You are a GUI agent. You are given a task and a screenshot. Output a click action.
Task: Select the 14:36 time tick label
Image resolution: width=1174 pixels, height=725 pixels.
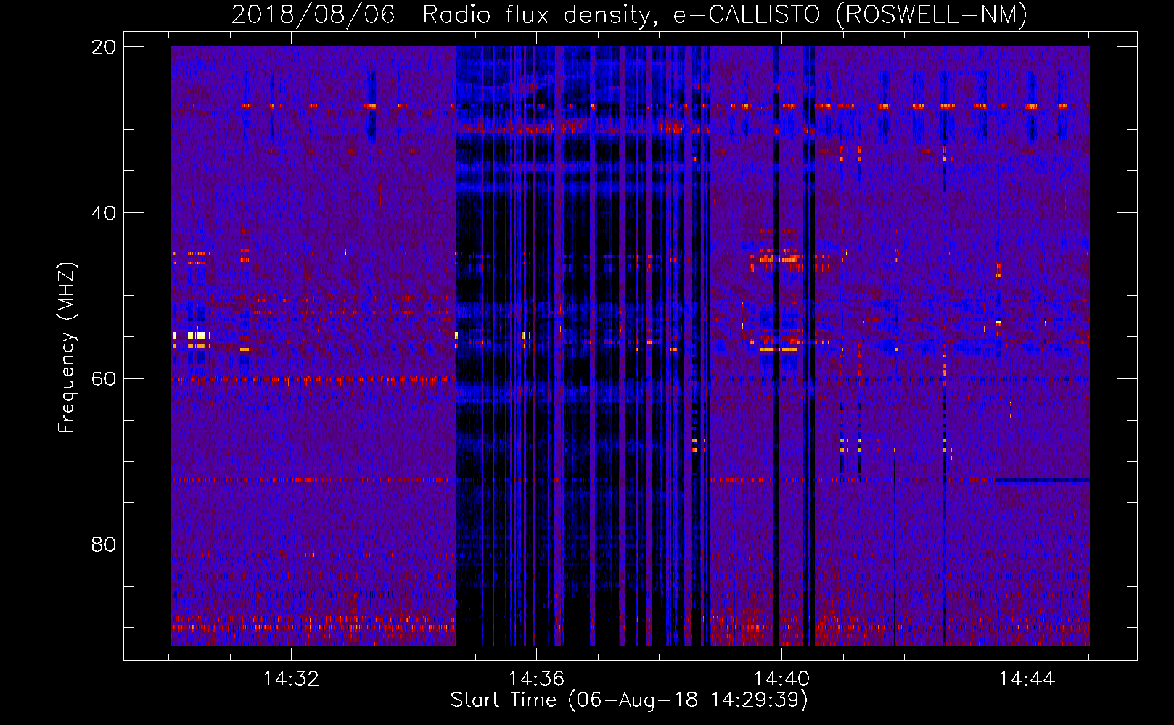coord(536,679)
